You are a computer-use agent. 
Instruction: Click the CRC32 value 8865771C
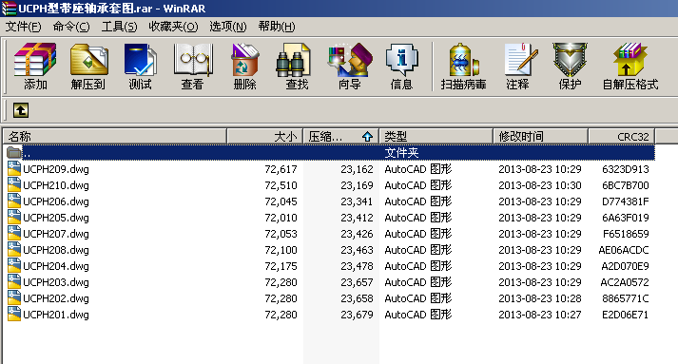pos(626,298)
